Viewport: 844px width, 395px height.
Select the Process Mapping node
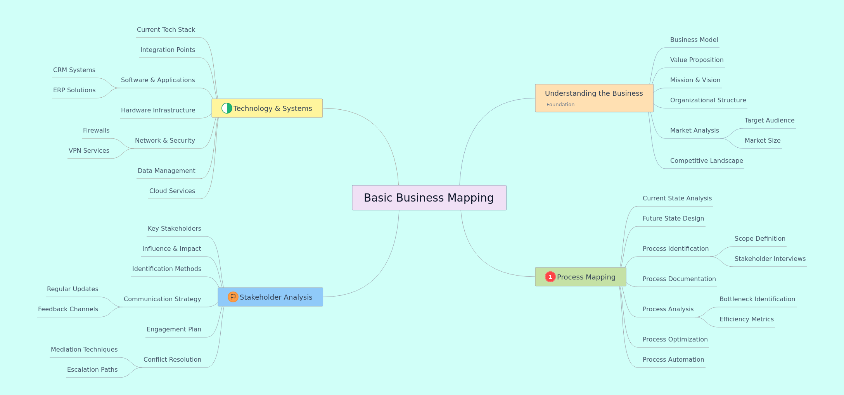point(581,277)
